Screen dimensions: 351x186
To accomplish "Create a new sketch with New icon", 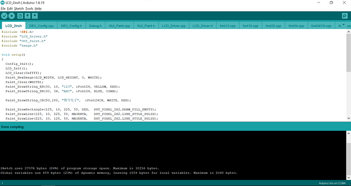I will 20,16.
